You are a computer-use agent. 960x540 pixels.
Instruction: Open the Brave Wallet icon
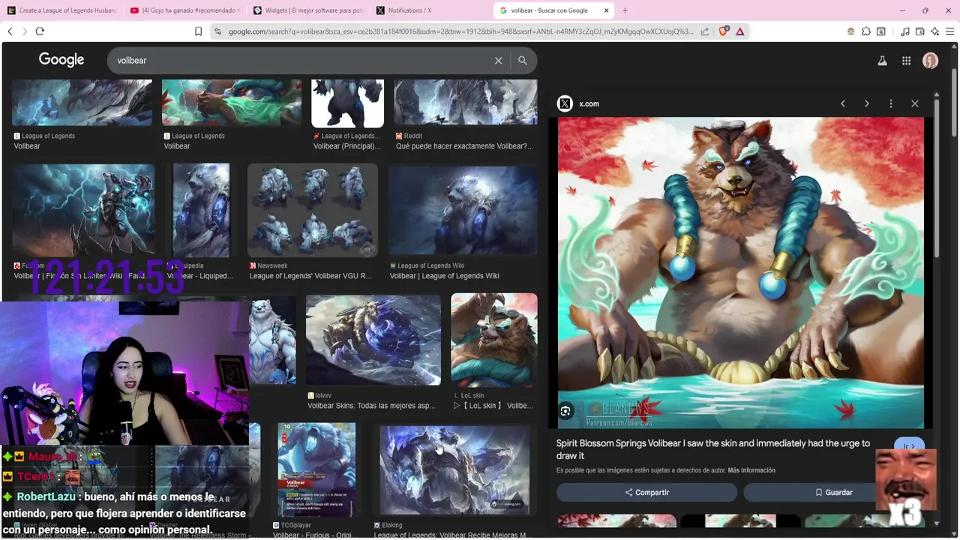coord(920,31)
